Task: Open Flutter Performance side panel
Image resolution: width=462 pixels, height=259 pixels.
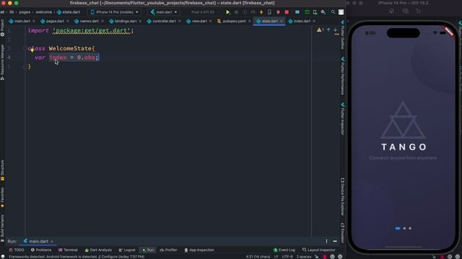Action: (x=342, y=76)
